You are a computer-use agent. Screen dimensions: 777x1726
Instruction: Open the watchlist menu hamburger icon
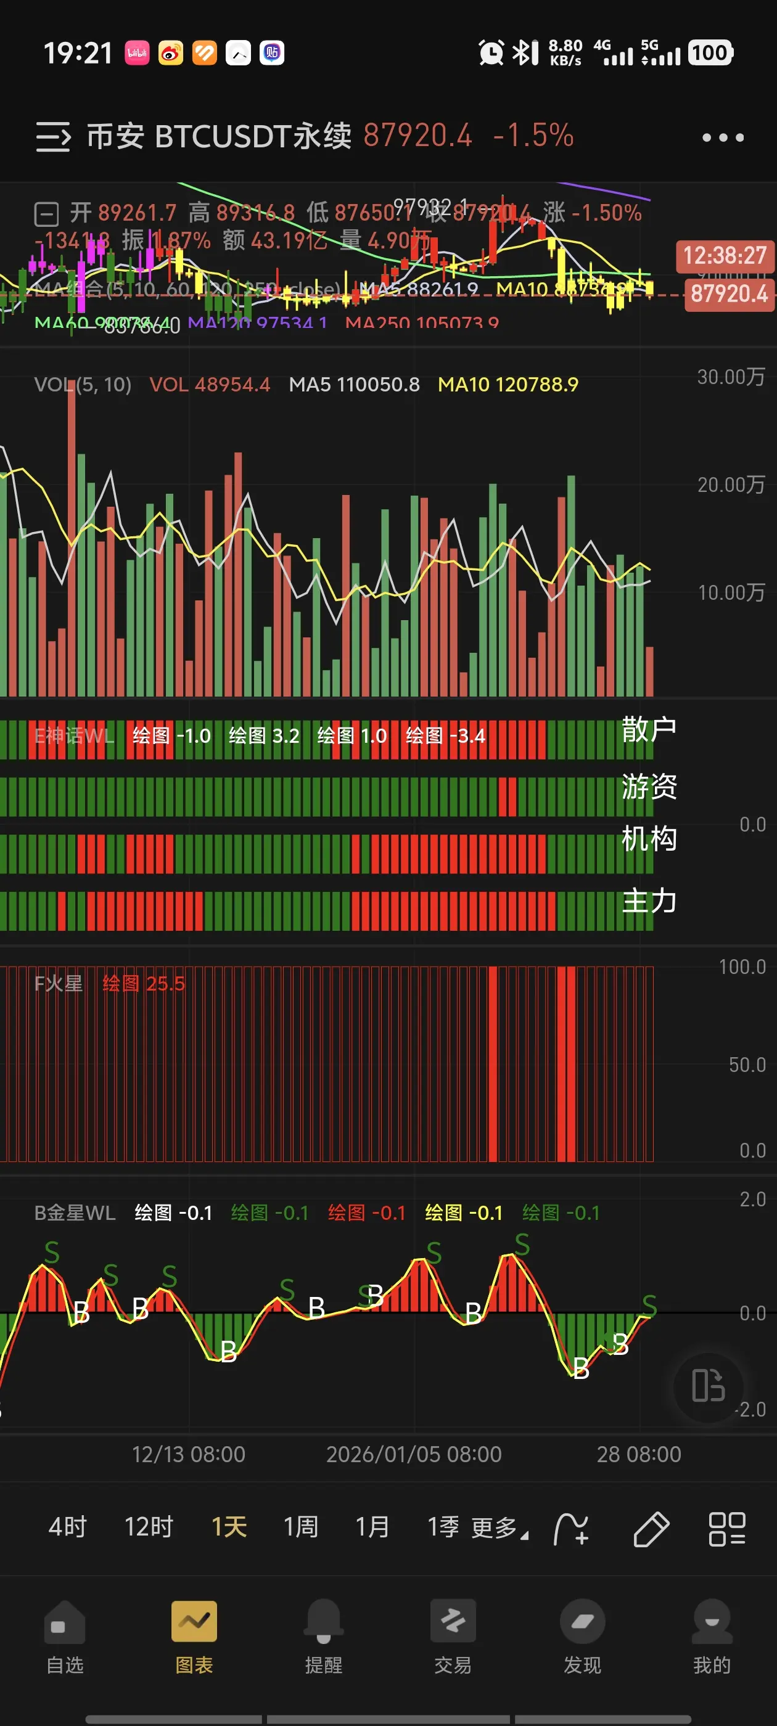(x=53, y=137)
